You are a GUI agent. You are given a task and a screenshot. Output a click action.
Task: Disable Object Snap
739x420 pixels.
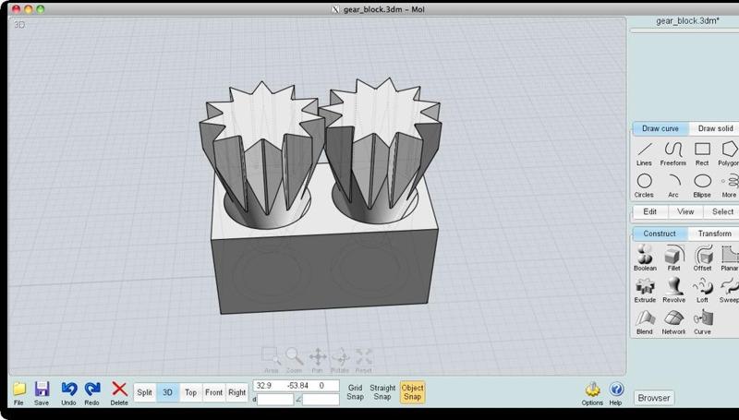pyautogui.click(x=412, y=392)
